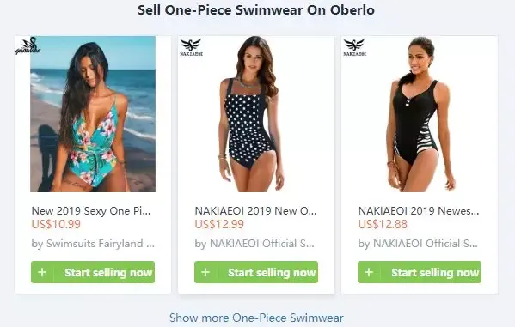Viewport: 515px width, 327px height.
Task: Click plus icon on US$12.99 swimsuit button
Action: [x=205, y=272]
